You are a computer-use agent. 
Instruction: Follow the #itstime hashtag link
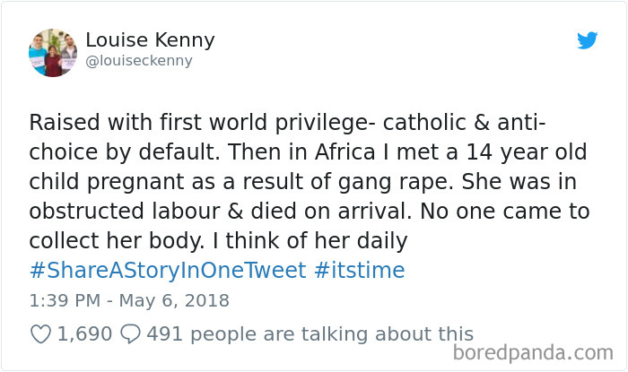pos(361,270)
